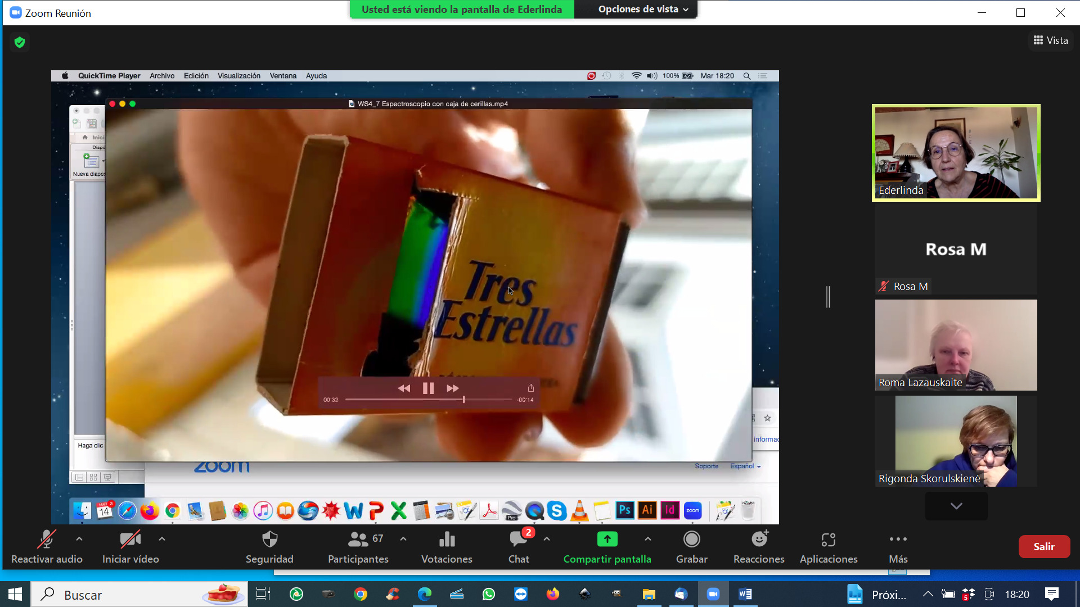
Task: Expand share options arrow beside Compartir pantalla
Action: point(648,538)
